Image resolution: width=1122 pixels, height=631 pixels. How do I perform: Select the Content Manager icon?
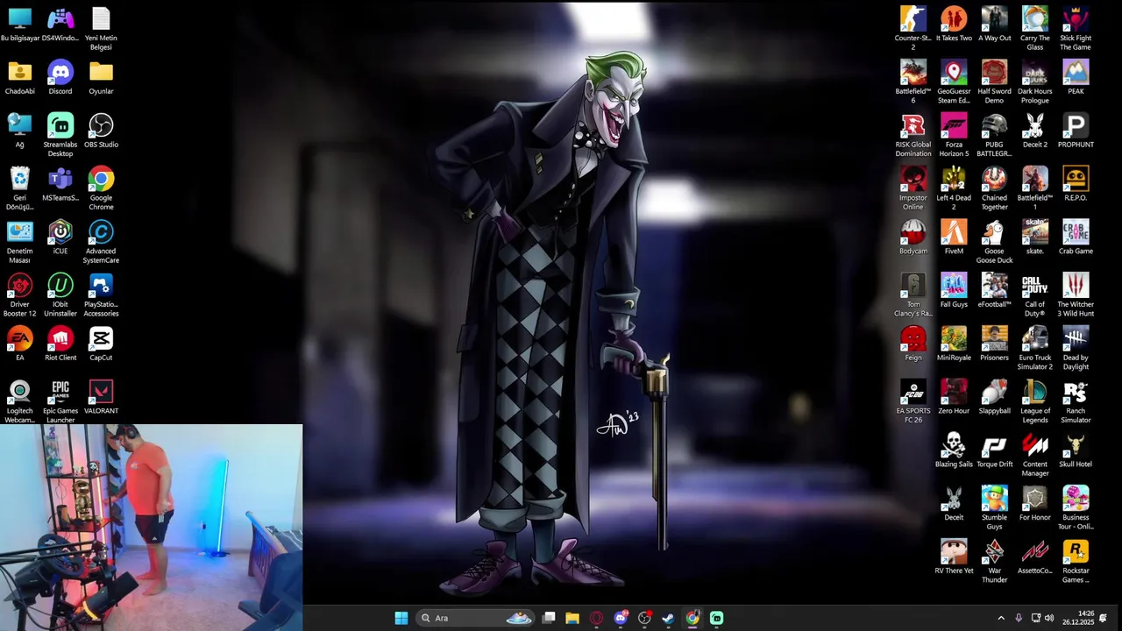(1035, 456)
